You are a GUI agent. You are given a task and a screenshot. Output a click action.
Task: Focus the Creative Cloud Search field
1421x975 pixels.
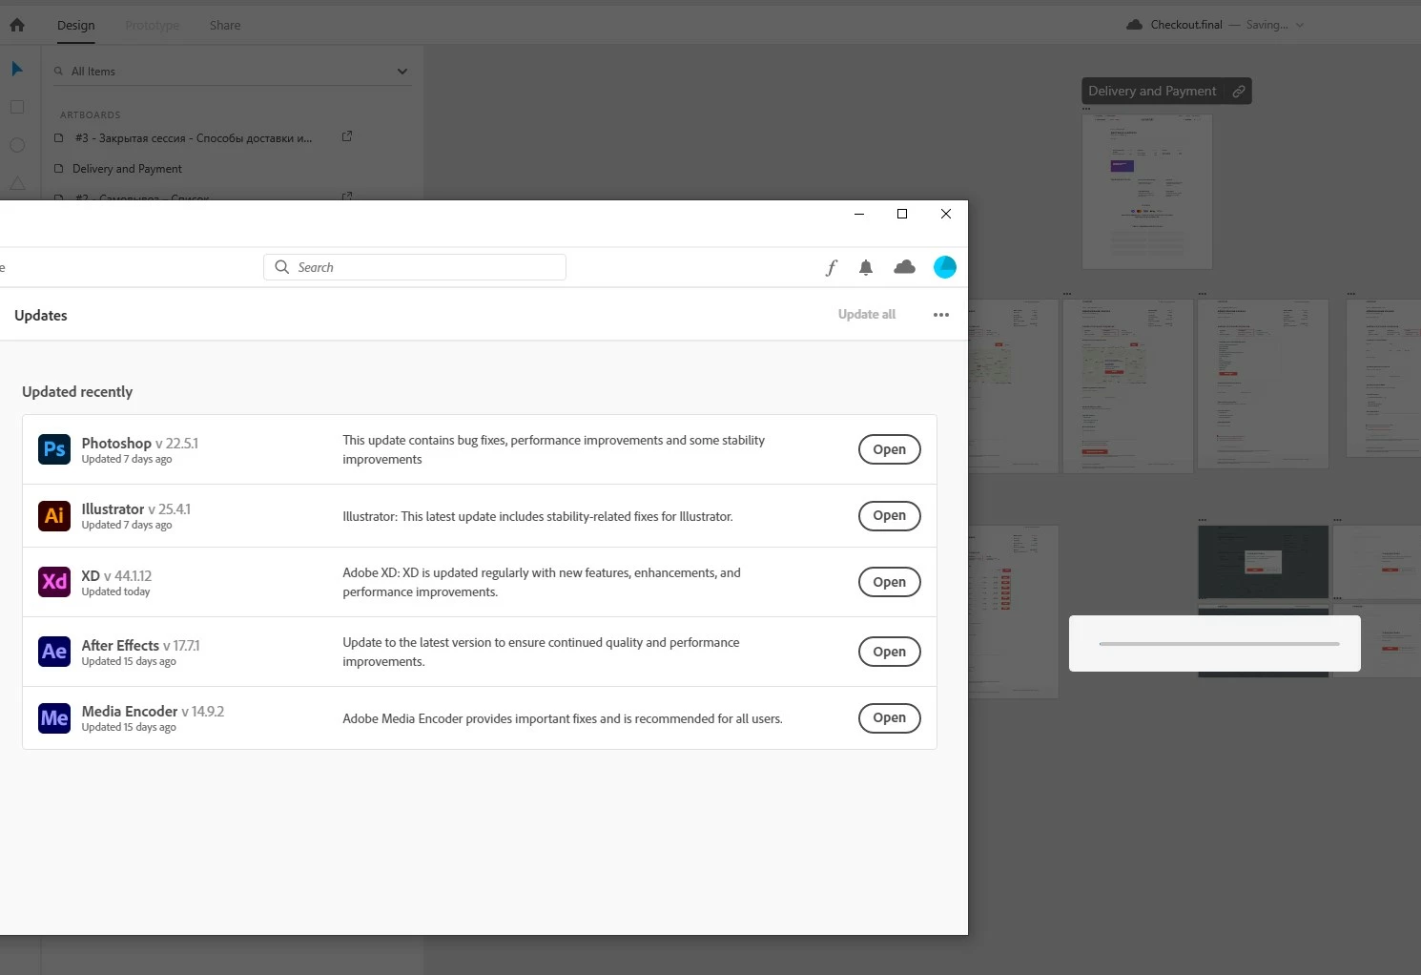pyautogui.click(x=415, y=267)
